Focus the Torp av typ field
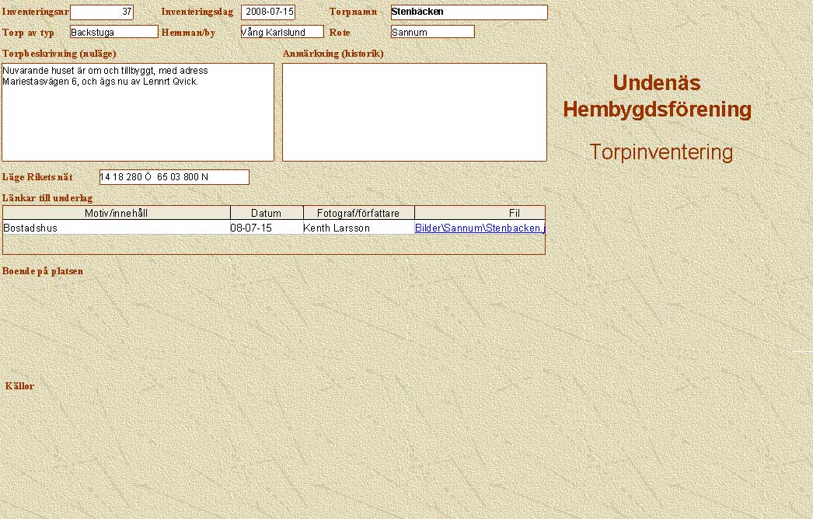The height and width of the screenshot is (519, 813). [x=113, y=32]
